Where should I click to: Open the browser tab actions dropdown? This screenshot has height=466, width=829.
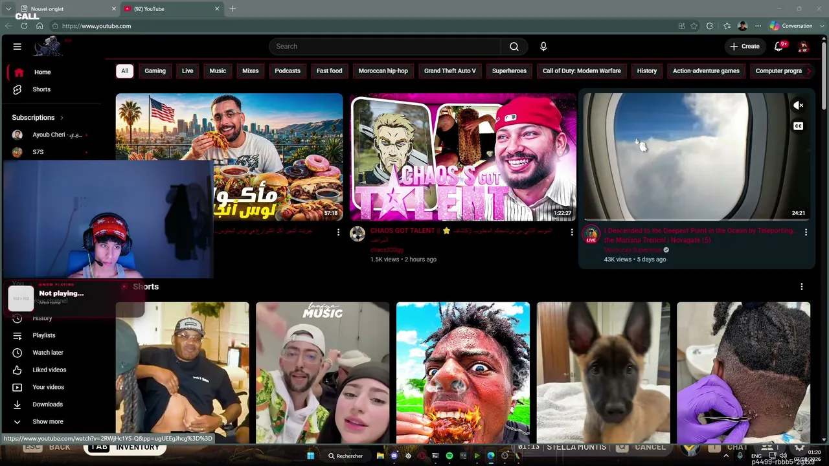point(8,9)
